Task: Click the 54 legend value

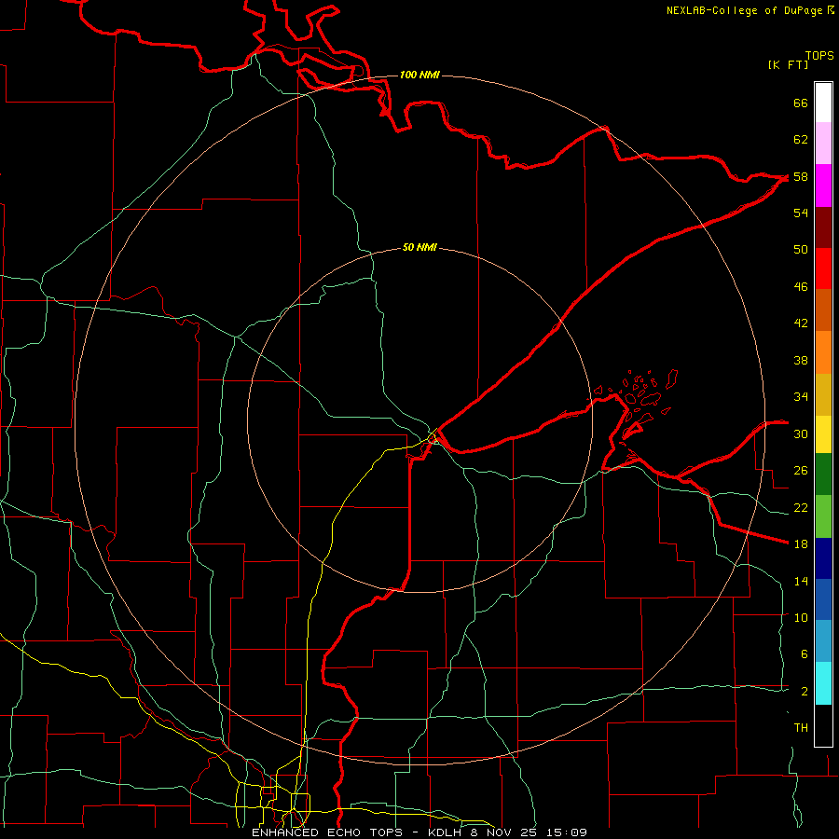Action: [801, 213]
